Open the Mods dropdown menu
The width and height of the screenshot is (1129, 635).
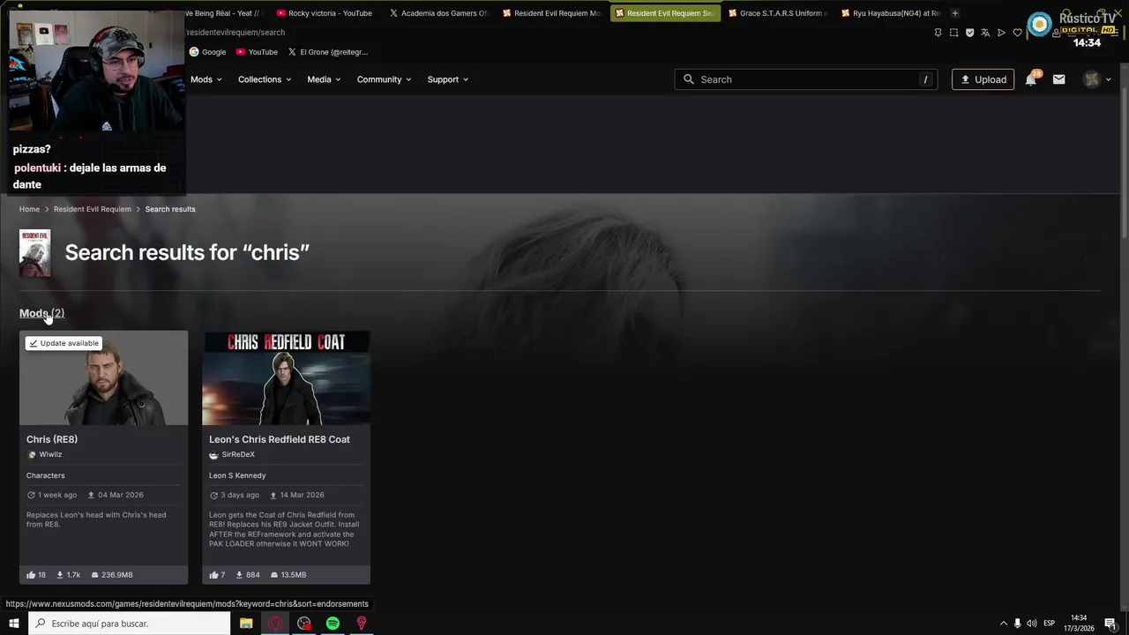pos(206,79)
